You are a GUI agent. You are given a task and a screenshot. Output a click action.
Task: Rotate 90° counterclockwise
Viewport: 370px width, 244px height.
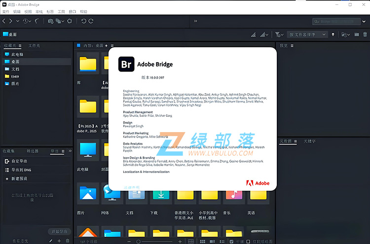click(83, 21)
